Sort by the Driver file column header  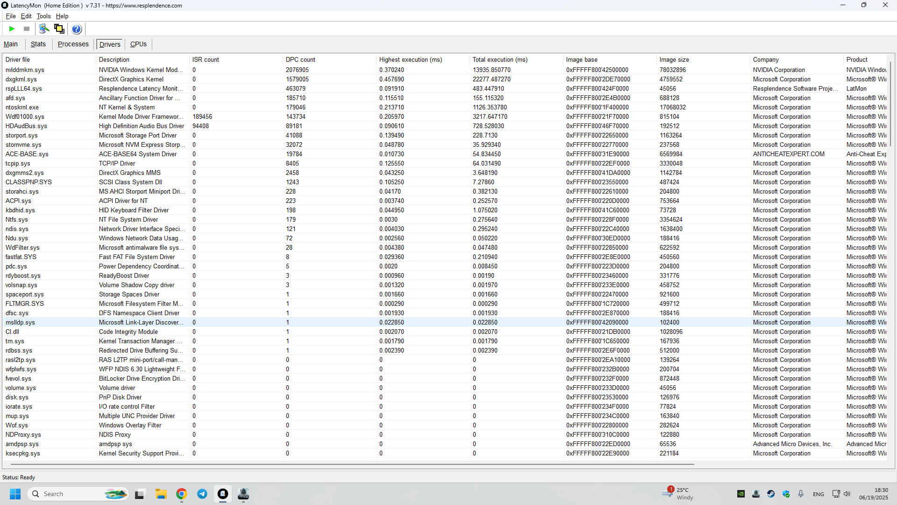(50, 59)
